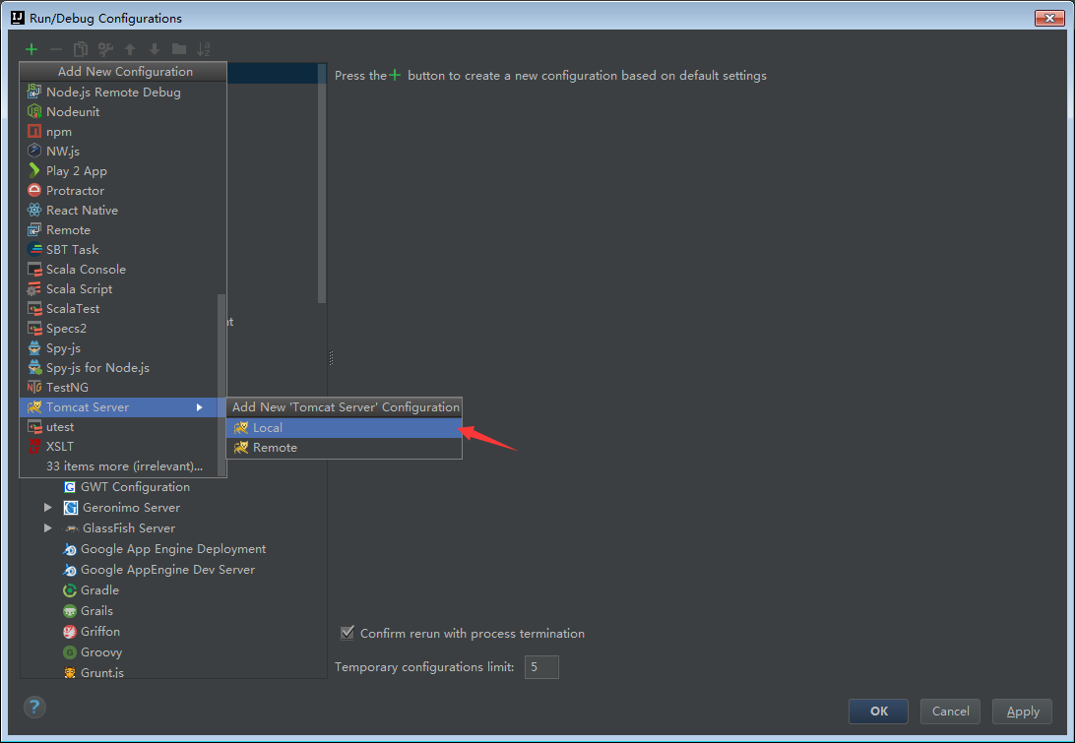Click the SBT Task icon

click(x=34, y=250)
